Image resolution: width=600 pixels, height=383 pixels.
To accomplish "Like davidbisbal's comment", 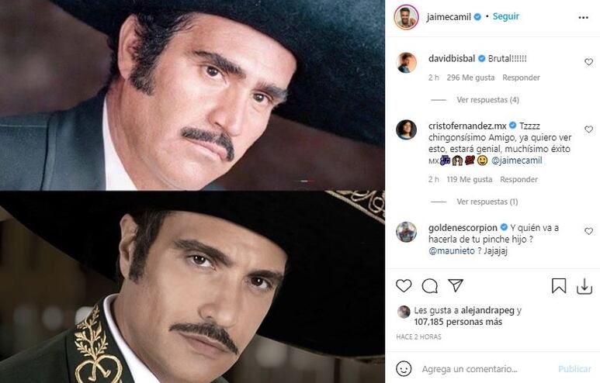I will pyautogui.click(x=588, y=62).
